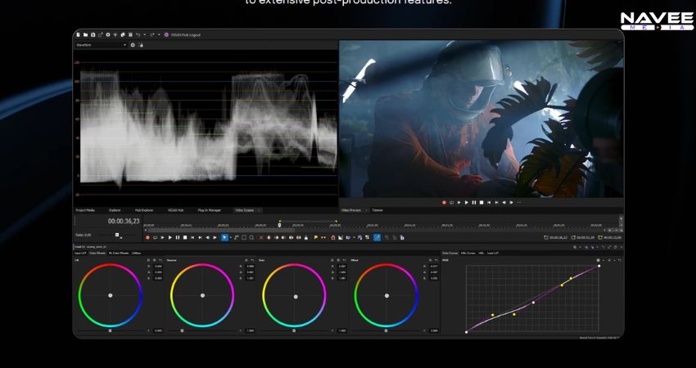Click record button under video preview
The height and width of the screenshot is (368, 696).
click(x=444, y=203)
